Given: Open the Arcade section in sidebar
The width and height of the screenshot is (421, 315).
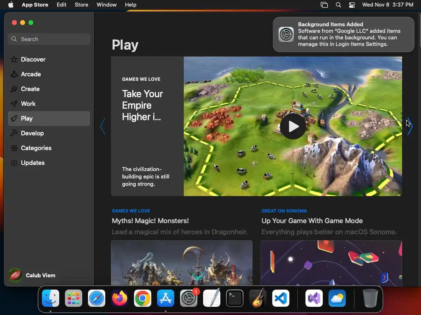Looking at the screenshot, I should pos(49,74).
